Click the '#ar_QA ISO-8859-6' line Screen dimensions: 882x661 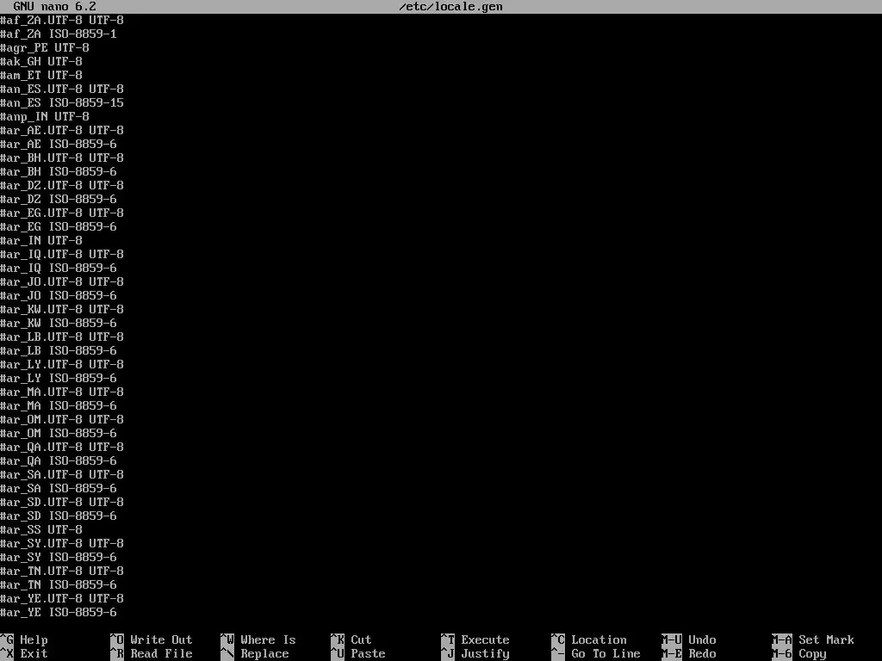point(59,461)
